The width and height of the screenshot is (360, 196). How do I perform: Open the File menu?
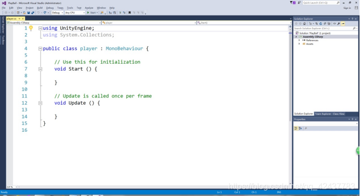4,8
